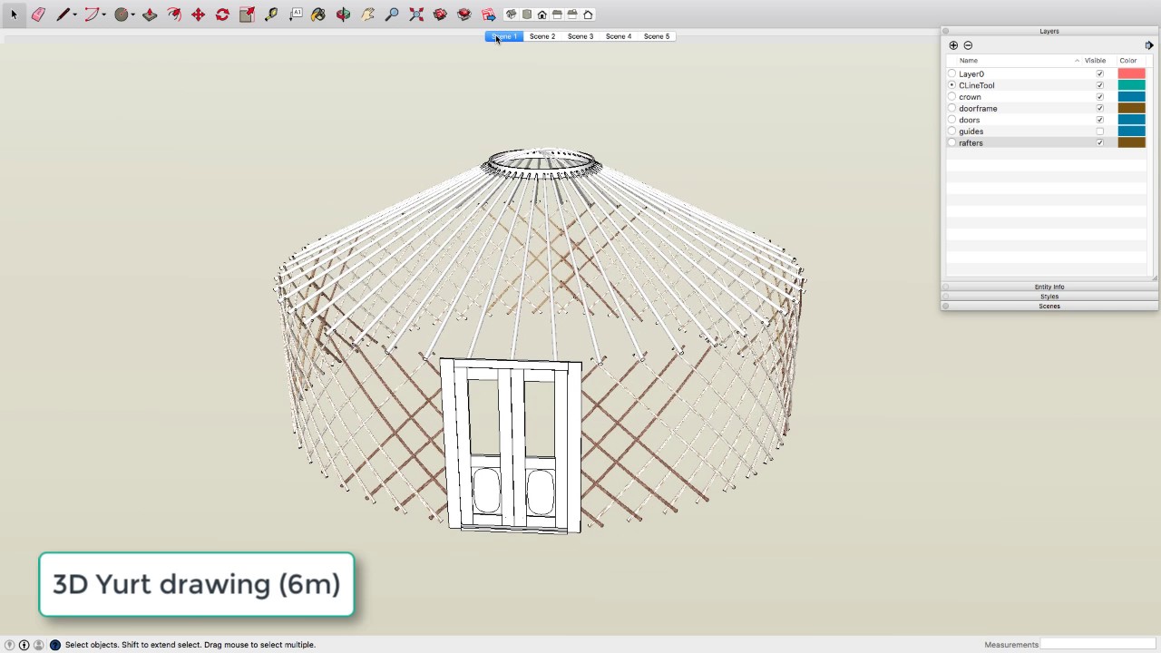Add a new layer with the plus button

click(x=953, y=45)
